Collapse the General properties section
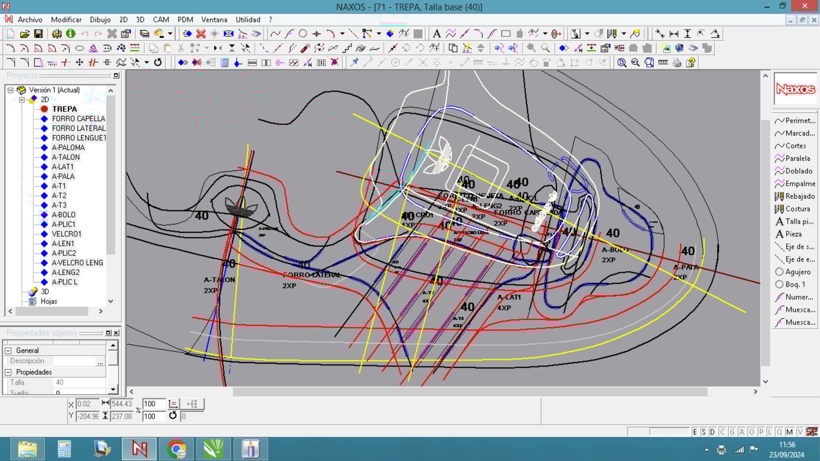820x461 pixels. (8, 351)
